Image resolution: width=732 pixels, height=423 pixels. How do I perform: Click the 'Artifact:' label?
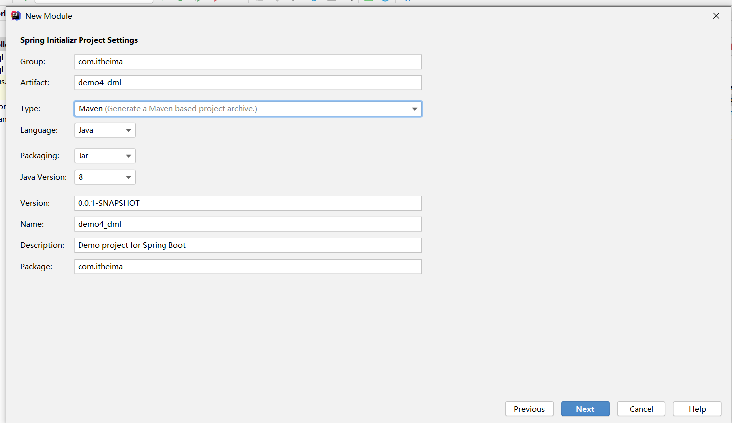[x=35, y=83]
